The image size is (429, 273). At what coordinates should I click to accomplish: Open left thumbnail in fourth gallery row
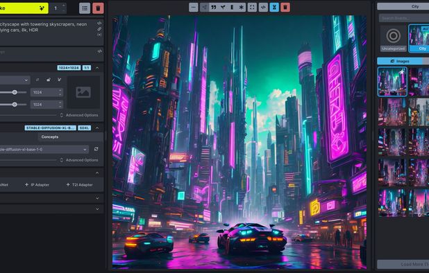392,173
